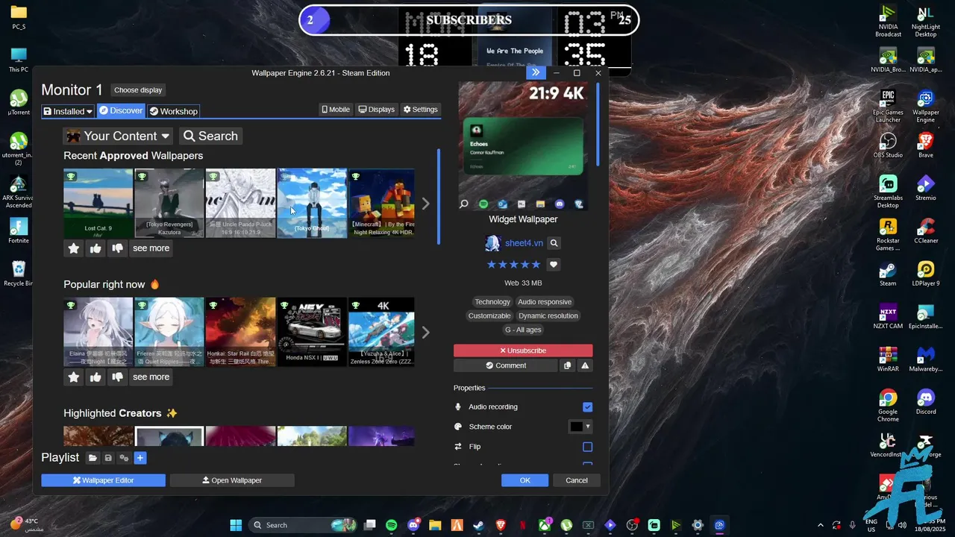This screenshot has height=537, width=955.
Task: Click the Unsubscribe button
Action: coord(523,351)
